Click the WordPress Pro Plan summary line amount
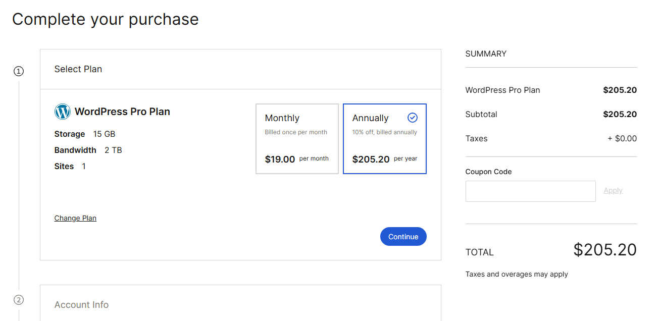660x321 pixels. (620, 90)
